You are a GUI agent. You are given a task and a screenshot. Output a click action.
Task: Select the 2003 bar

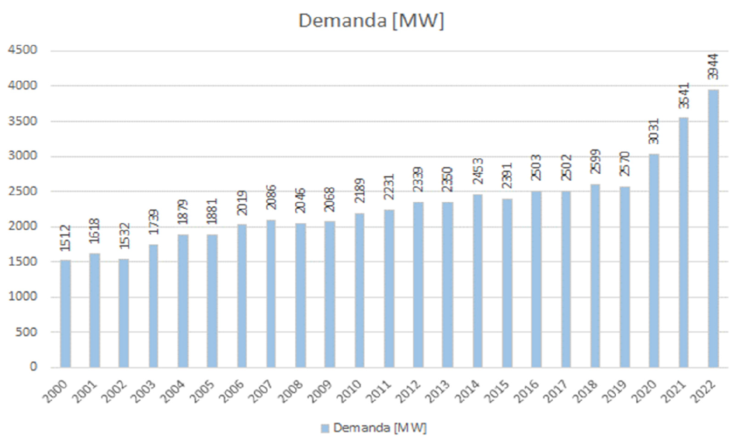point(153,306)
